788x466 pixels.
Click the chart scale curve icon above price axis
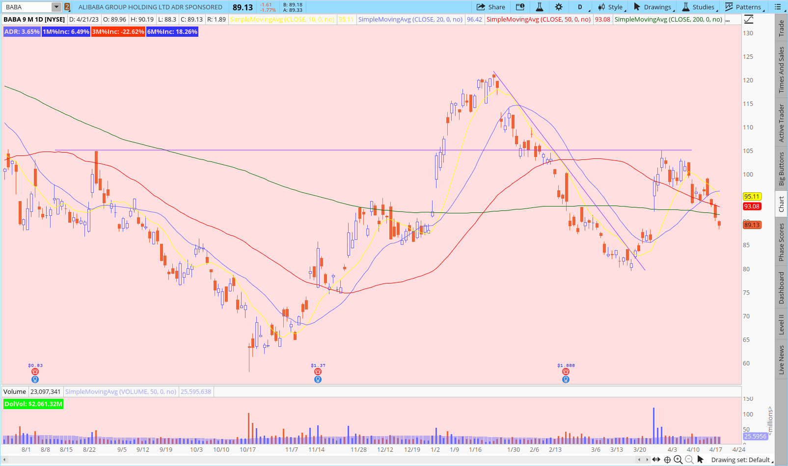(x=749, y=20)
